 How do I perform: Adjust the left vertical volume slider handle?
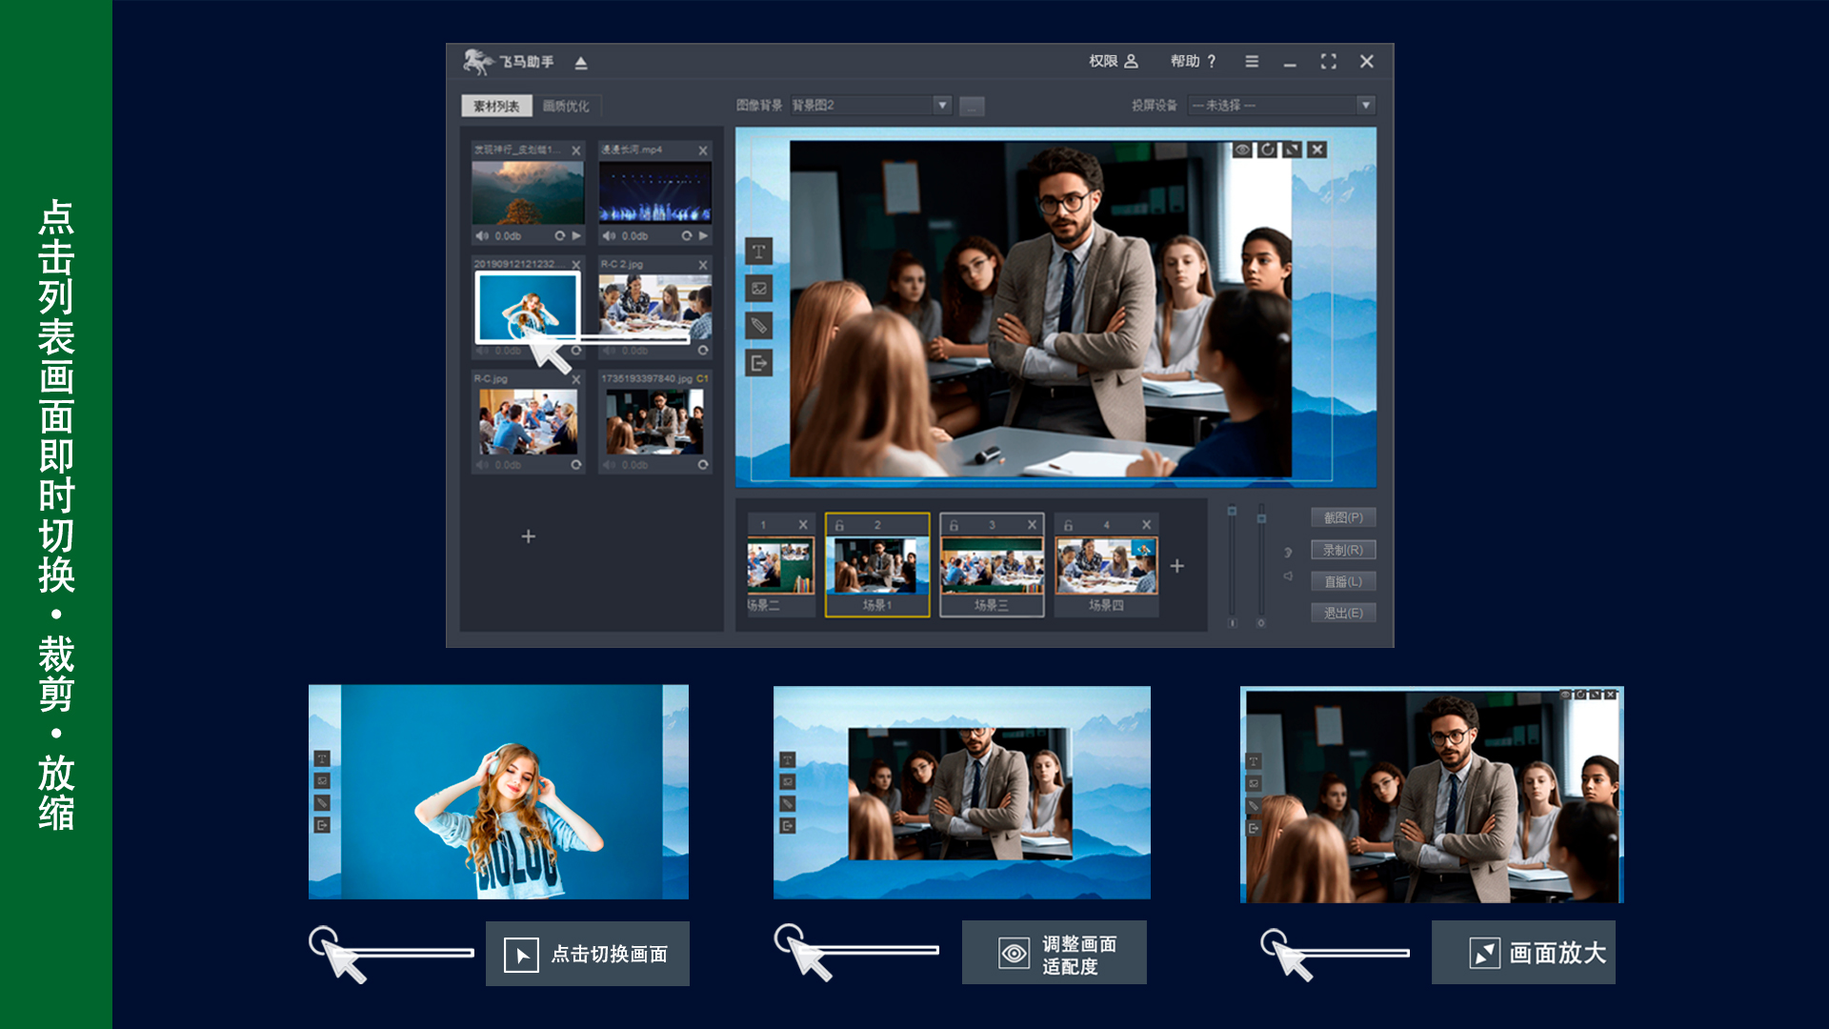tap(1232, 512)
